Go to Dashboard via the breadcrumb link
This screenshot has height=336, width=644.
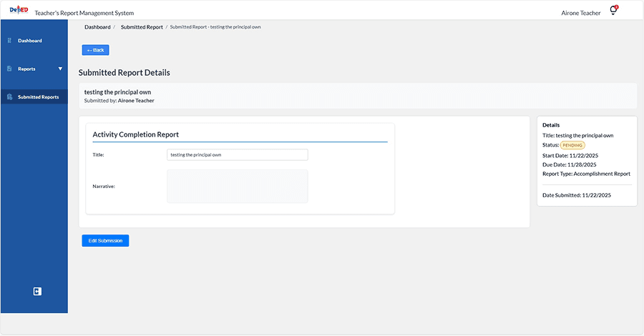coord(97,27)
